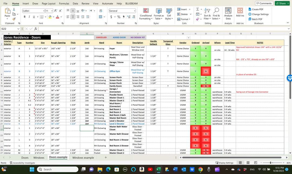The height and width of the screenshot is (174, 292).
Task: Click the Windows taskbar Search box
Action: [x=58, y=169]
